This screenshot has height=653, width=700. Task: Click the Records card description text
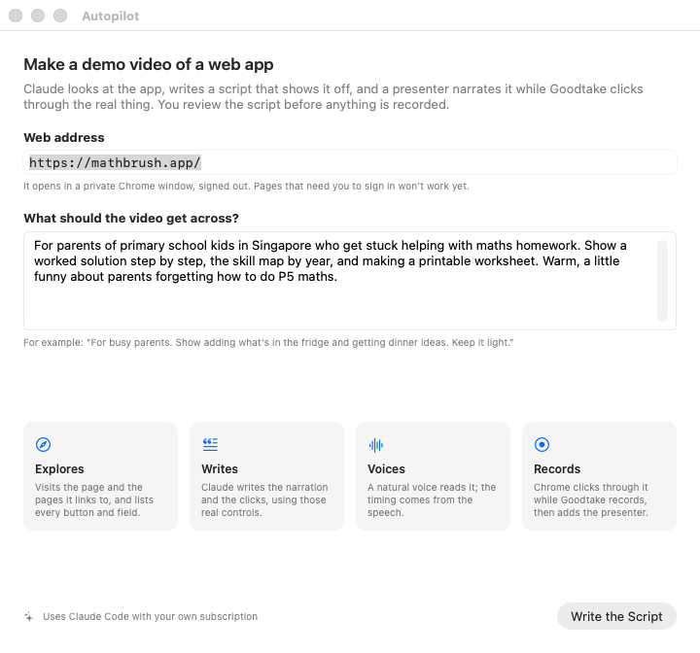click(x=591, y=499)
